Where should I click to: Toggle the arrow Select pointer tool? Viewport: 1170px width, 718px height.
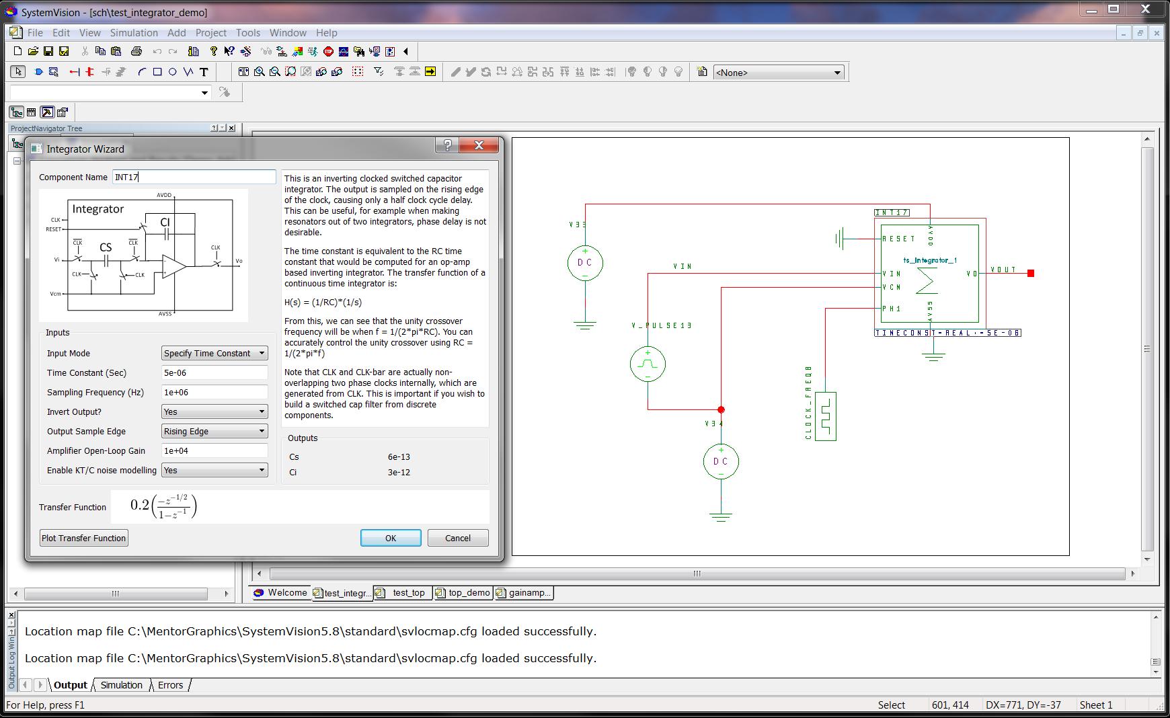click(x=18, y=72)
